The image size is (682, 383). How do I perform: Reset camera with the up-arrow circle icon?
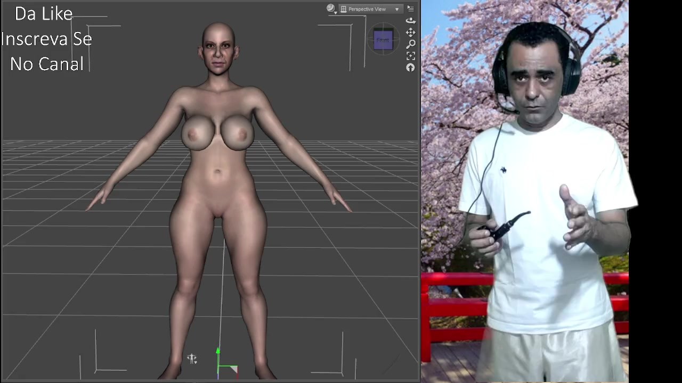410,68
